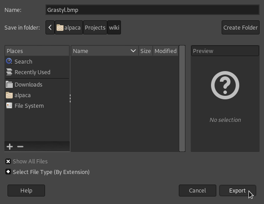This screenshot has height=204, width=264.
Task: Click the Create Folder button
Action: pos(241,27)
